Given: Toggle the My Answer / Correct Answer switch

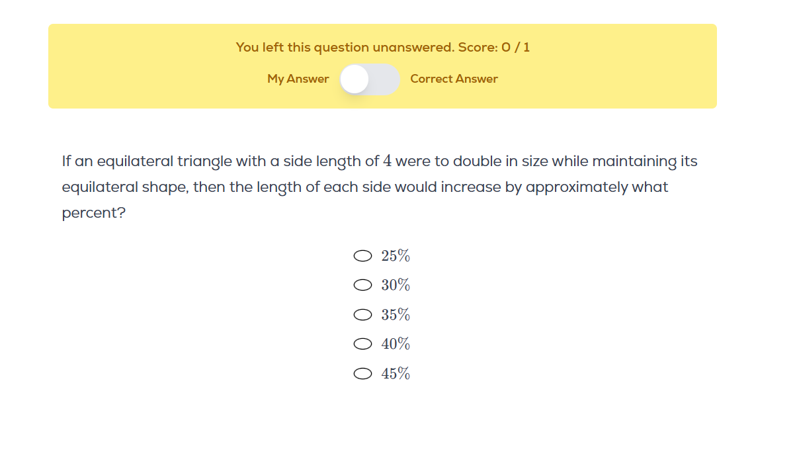Looking at the screenshot, I should point(370,79).
